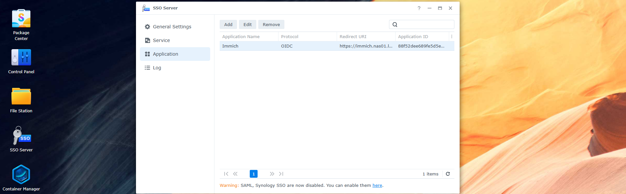Refresh the application list
This screenshot has height=194, width=626.
448,174
